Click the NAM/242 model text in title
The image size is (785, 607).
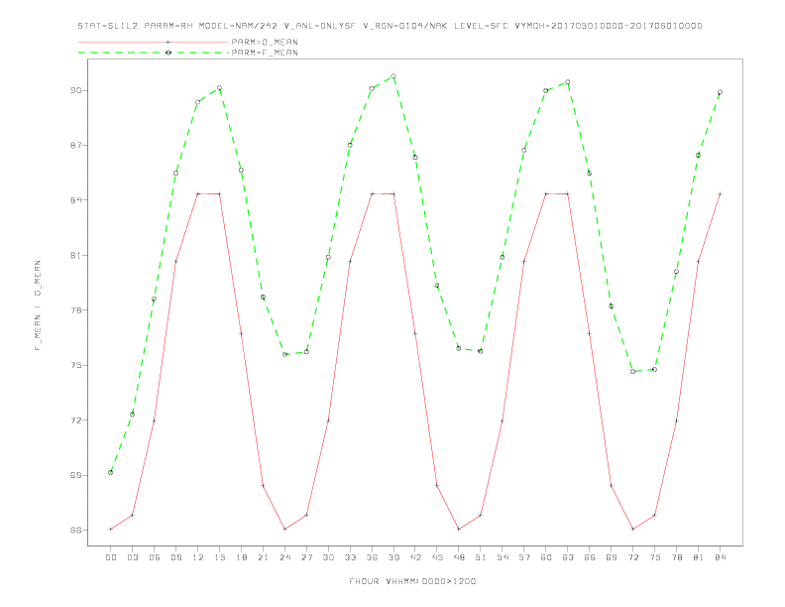point(257,26)
